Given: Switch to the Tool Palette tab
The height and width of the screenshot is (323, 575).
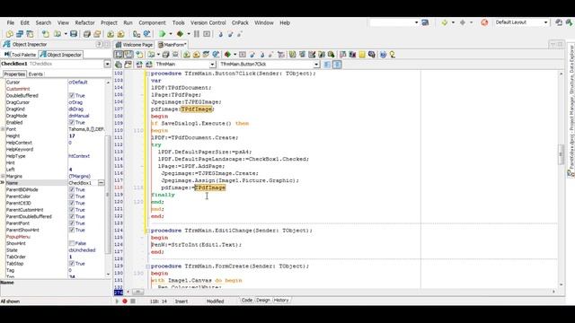Looking at the screenshot, I should [20, 55].
